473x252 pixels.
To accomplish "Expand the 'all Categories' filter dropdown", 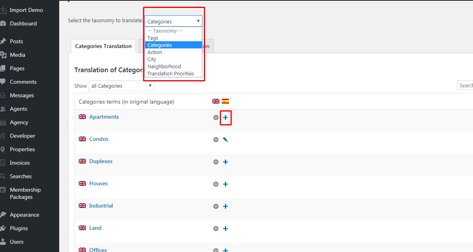I will tap(121, 86).
